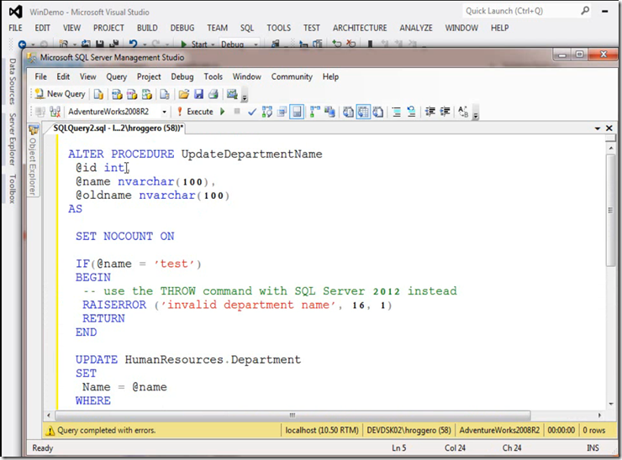
Task: Execute the SQL query
Action: pyautogui.click(x=196, y=112)
